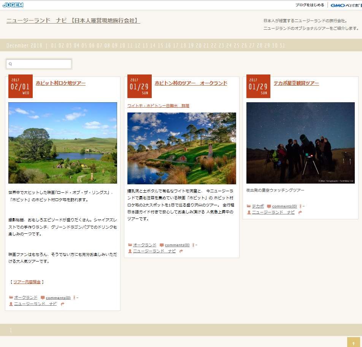
Task: Select day 31 in December calendar bar
Action: click(x=282, y=46)
